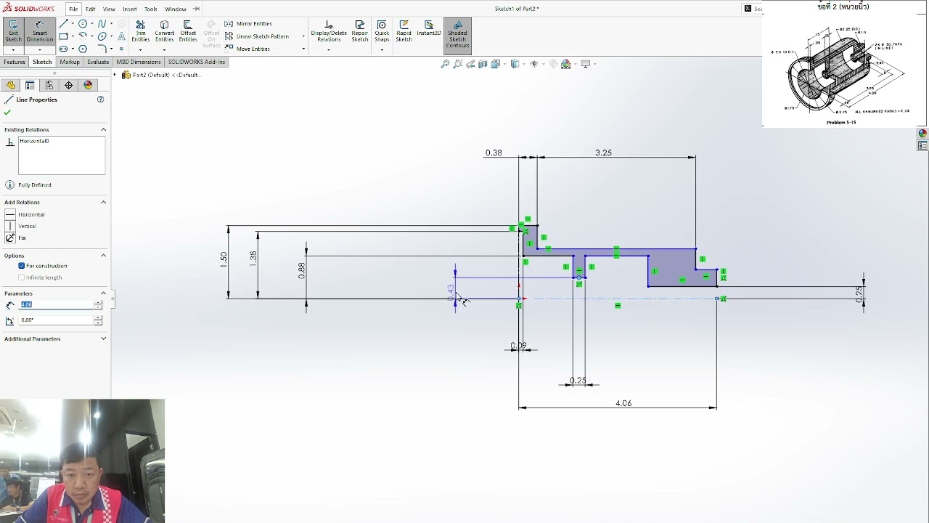Open the Display/Delete Relations dropdown arrow
Viewport: 929px width, 523px height.
[x=329, y=50]
